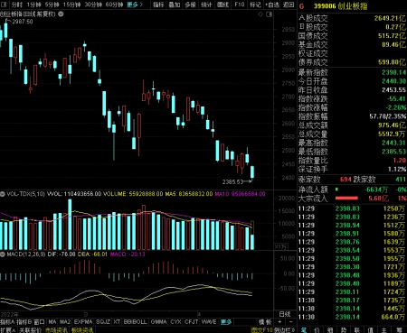Image resolution: width=407 pixels, height=333 pixels.
Task: Open the 画线 drawing tools
Action: [x=222, y=5]
